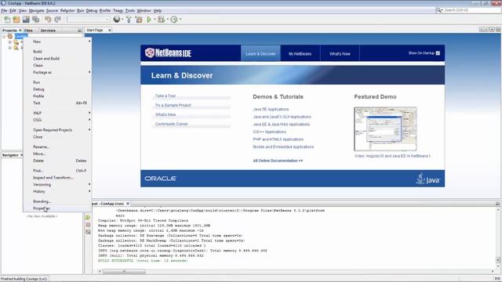Open the Package as submenu
This screenshot has height=282, width=502.
point(57,72)
